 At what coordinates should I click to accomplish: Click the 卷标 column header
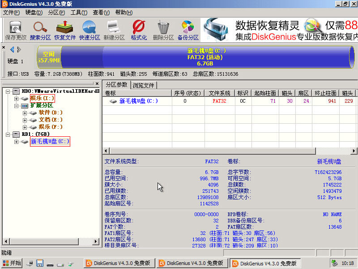point(137,93)
